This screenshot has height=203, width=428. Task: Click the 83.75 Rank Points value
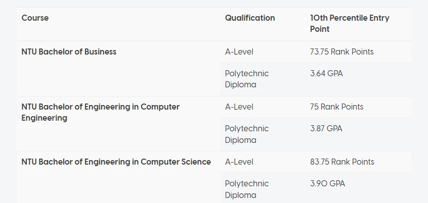(x=342, y=162)
